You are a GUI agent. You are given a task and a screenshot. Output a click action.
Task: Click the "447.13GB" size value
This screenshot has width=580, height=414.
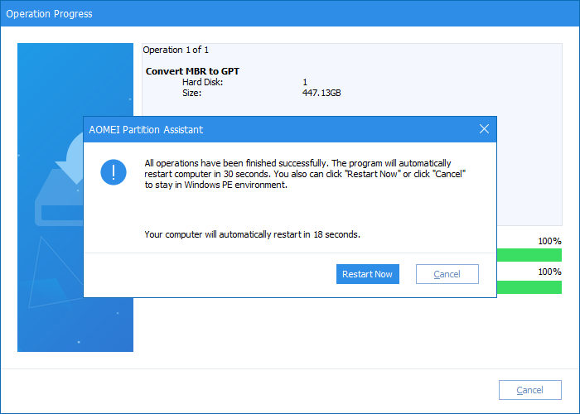pyautogui.click(x=321, y=93)
